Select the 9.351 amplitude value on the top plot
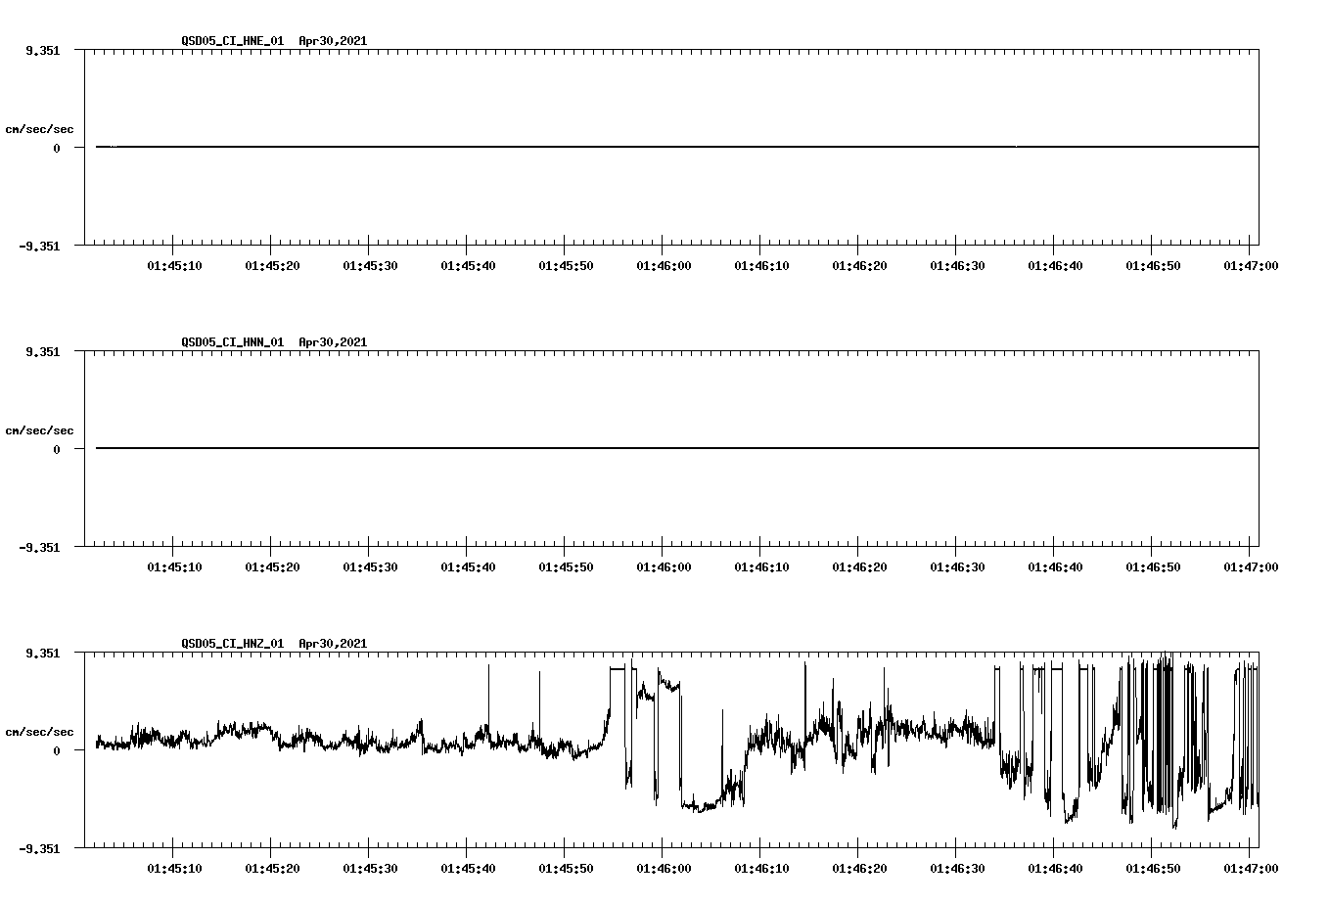The image size is (1329, 904). click(44, 51)
